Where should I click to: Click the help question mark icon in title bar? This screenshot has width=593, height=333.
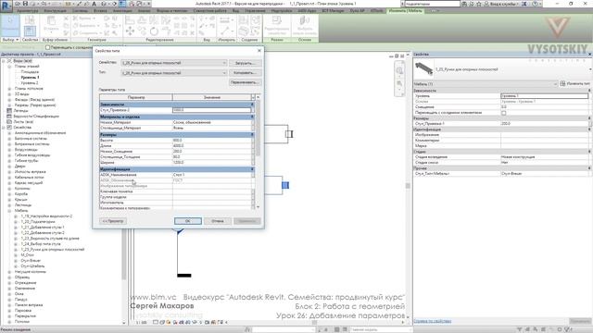click(535, 4)
